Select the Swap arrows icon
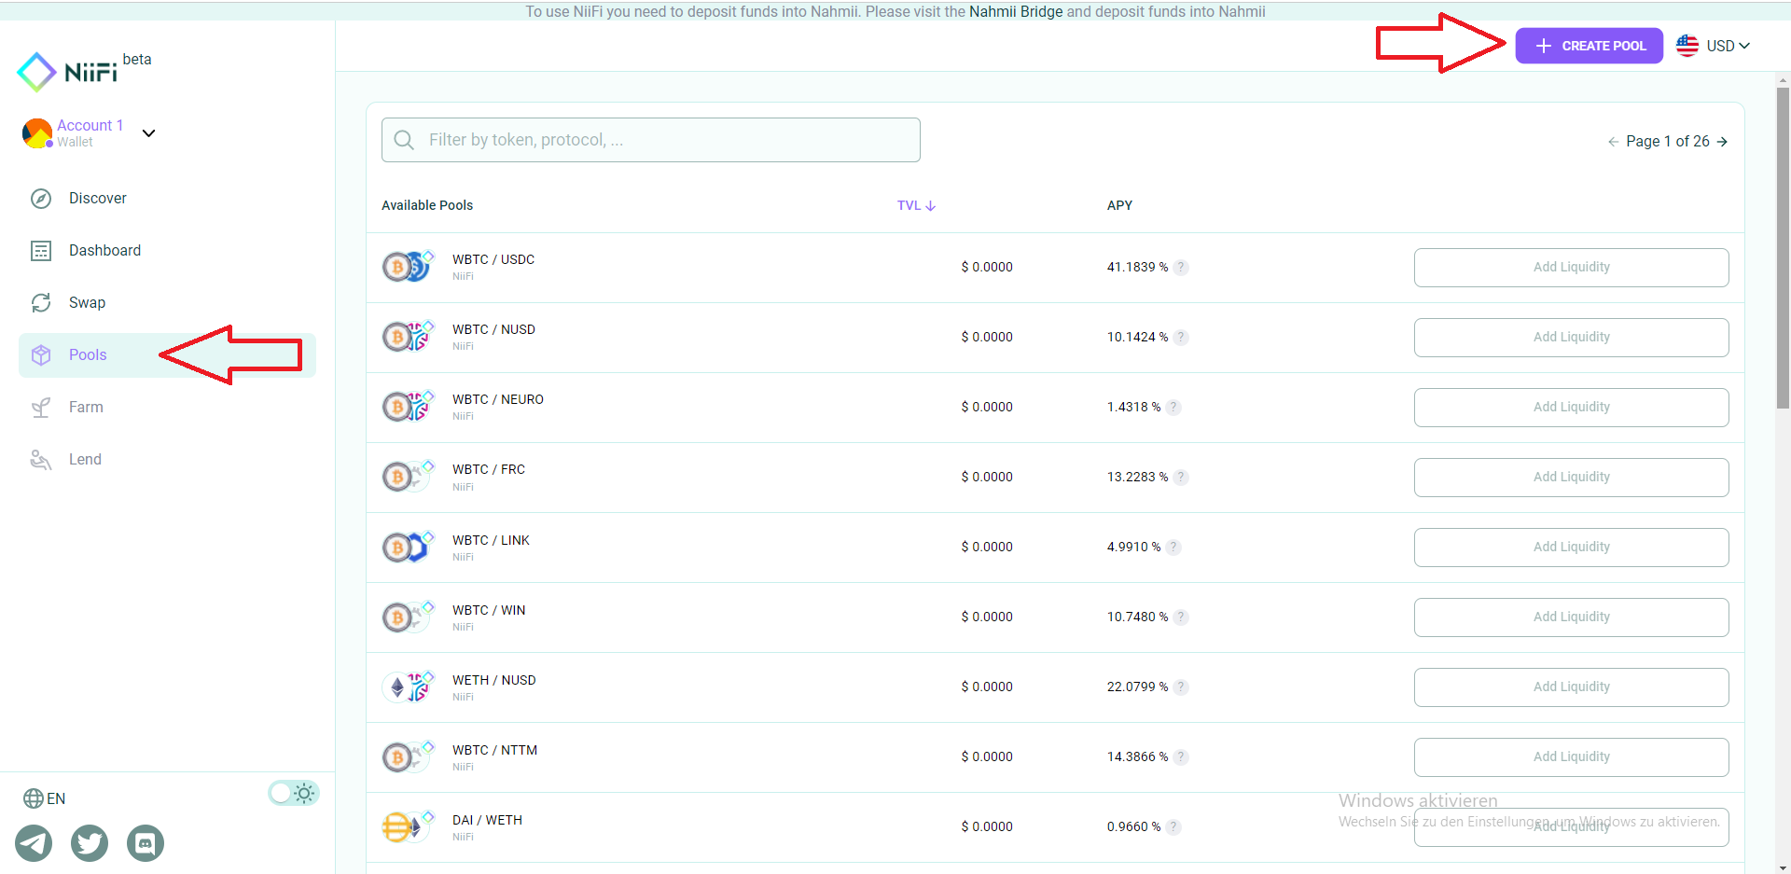This screenshot has width=1791, height=874. click(x=41, y=302)
